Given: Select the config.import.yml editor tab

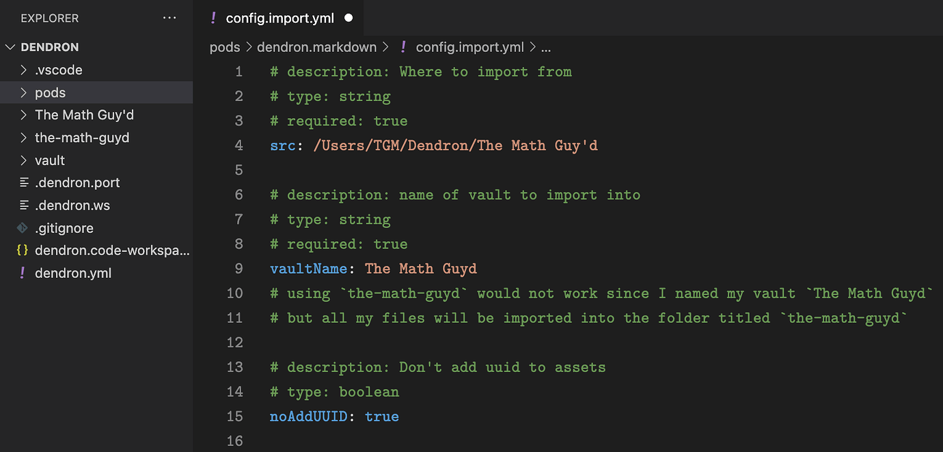Looking at the screenshot, I should (x=279, y=18).
